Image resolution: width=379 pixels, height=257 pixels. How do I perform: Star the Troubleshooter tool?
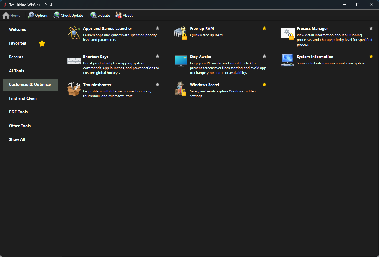(158, 85)
